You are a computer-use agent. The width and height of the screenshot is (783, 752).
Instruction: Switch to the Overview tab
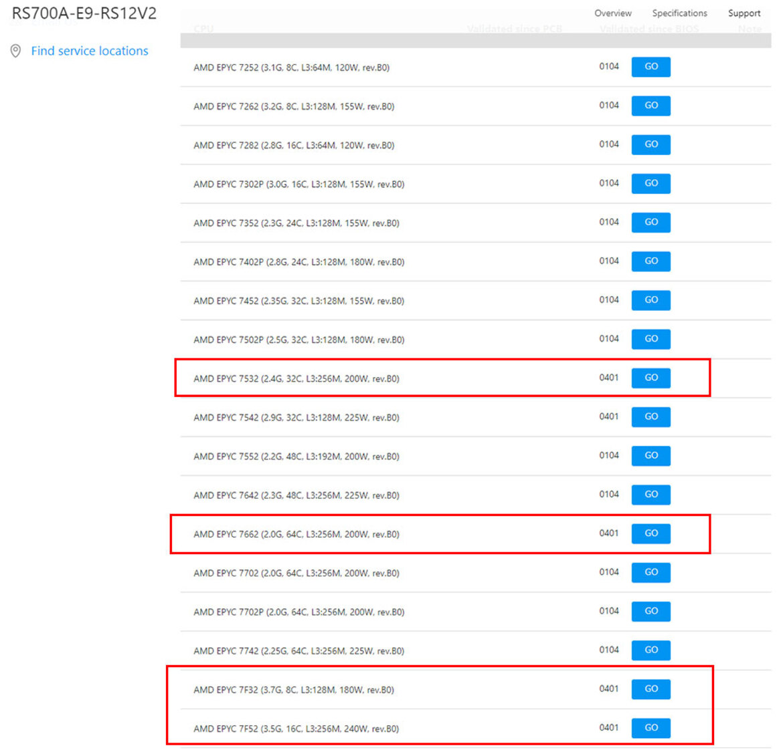[613, 13]
